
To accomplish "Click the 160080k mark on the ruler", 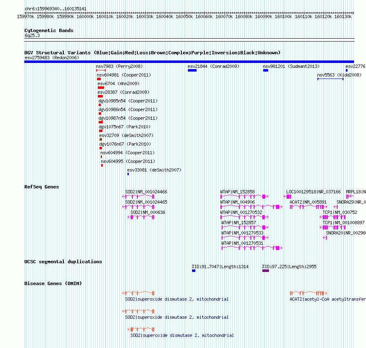I will point(244,16).
